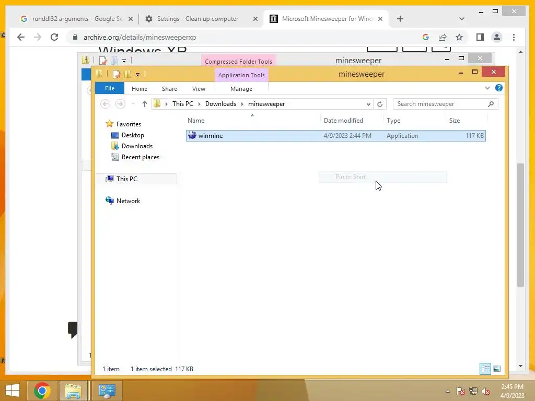Click the search magnifier icon
This screenshot has height=401, width=535.
point(491,104)
